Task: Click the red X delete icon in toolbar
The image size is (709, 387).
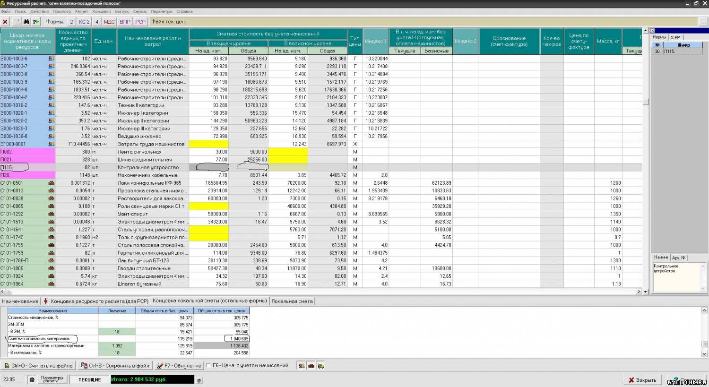Action: point(5,22)
